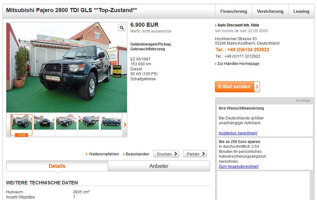Select the Details tab
The image size is (317, 200).
pos(57,166)
